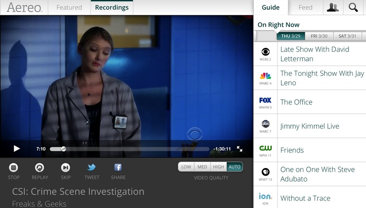
Task: Select the FRI 3/30 date tab
Action: click(319, 36)
